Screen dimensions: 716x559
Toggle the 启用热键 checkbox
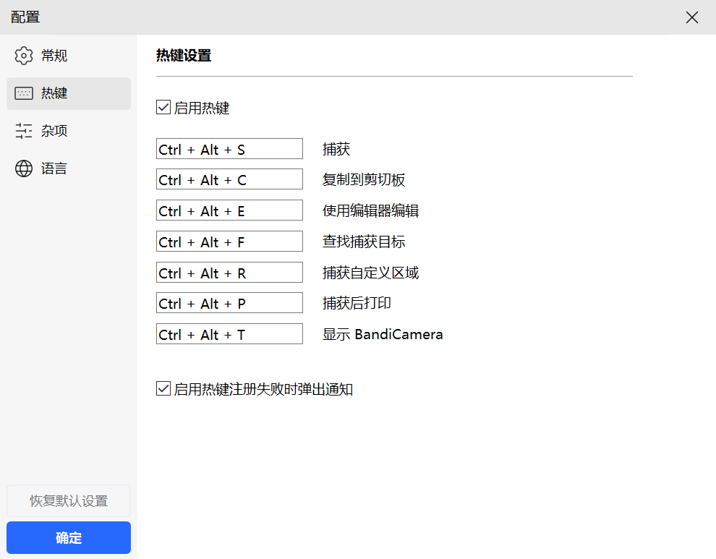tap(163, 107)
